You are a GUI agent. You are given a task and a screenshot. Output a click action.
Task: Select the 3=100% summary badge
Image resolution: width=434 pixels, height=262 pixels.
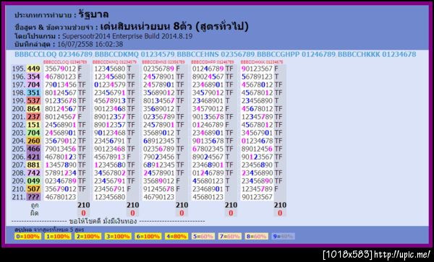click(118, 236)
